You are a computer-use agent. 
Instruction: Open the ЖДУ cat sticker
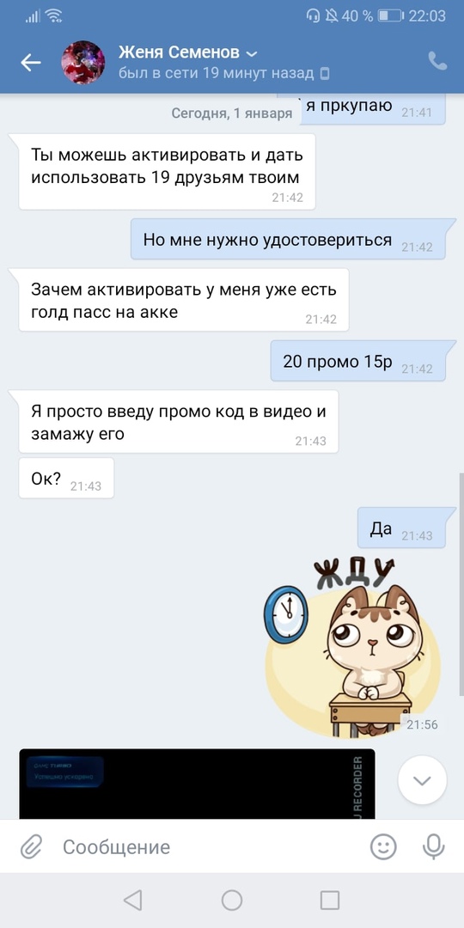pos(353,648)
